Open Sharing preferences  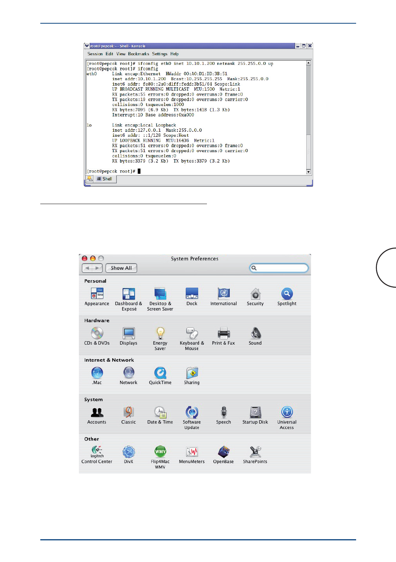point(192,376)
